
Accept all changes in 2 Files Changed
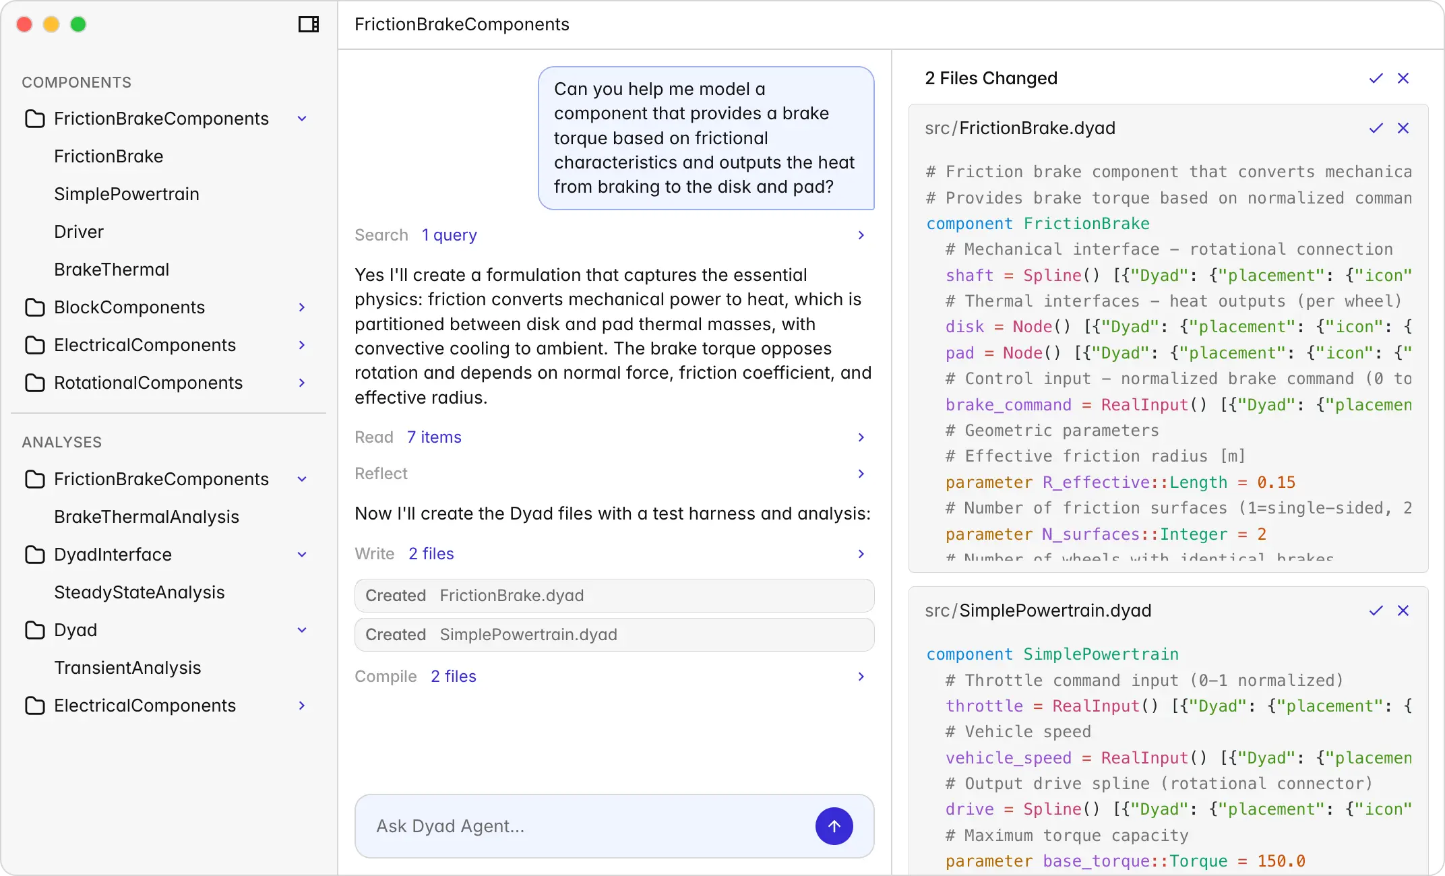coord(1376,78)
